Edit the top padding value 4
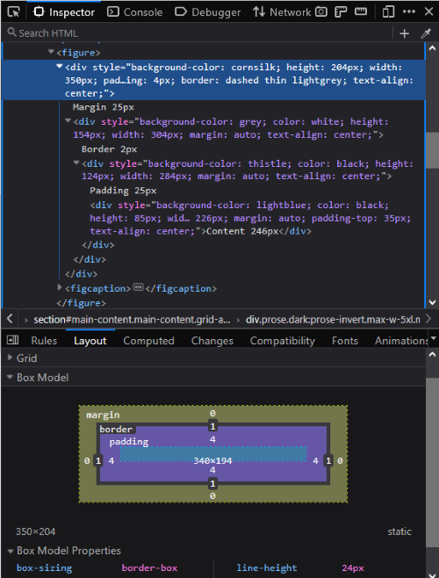 212,439
